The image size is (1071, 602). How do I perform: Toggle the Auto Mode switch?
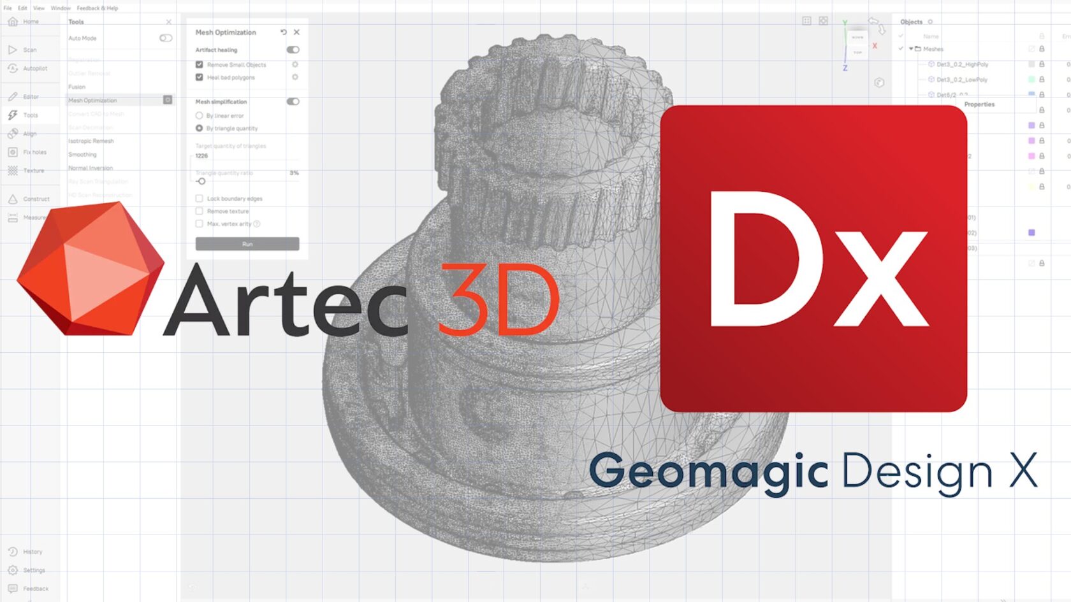pyautogui.click(x=166, y=38)
